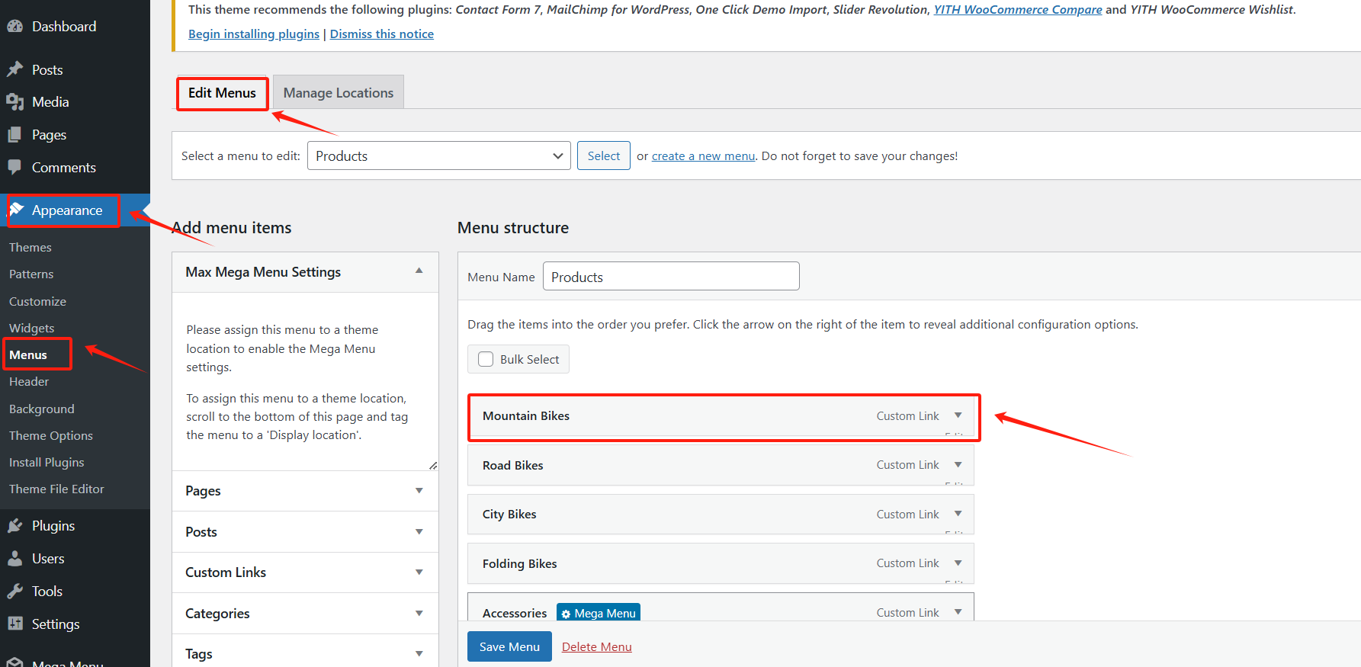Click the Save Menu button
Viewport: 1361px width, 667px height.
click(x=509, y=646)
